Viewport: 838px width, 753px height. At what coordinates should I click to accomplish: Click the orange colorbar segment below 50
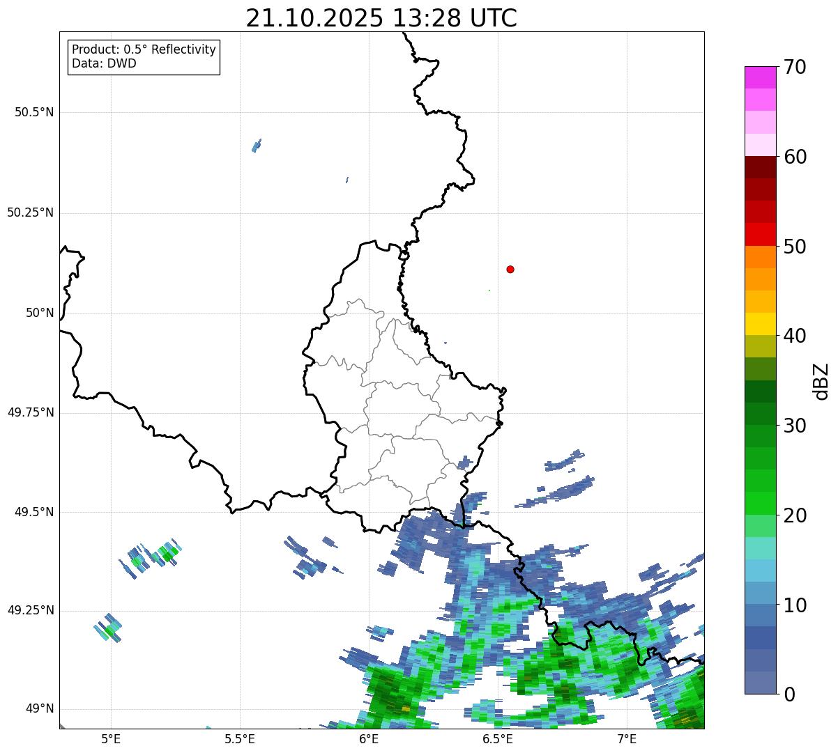pyautogui.click(x=760, y=257)
